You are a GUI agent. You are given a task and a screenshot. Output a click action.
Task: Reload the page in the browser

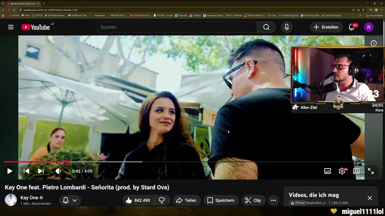point(14,10)
